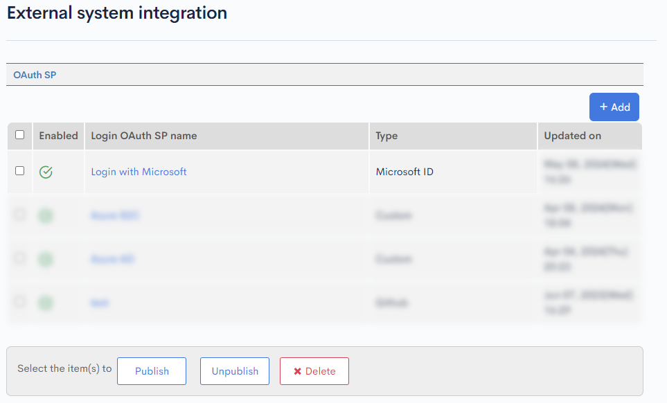Select the checkbox on the bottom table row
The image size is (667, 403).
19,303
